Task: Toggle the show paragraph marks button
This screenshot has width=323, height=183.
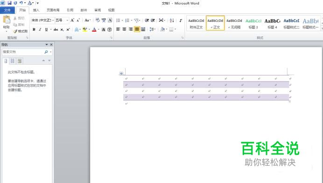Action: 181,20
